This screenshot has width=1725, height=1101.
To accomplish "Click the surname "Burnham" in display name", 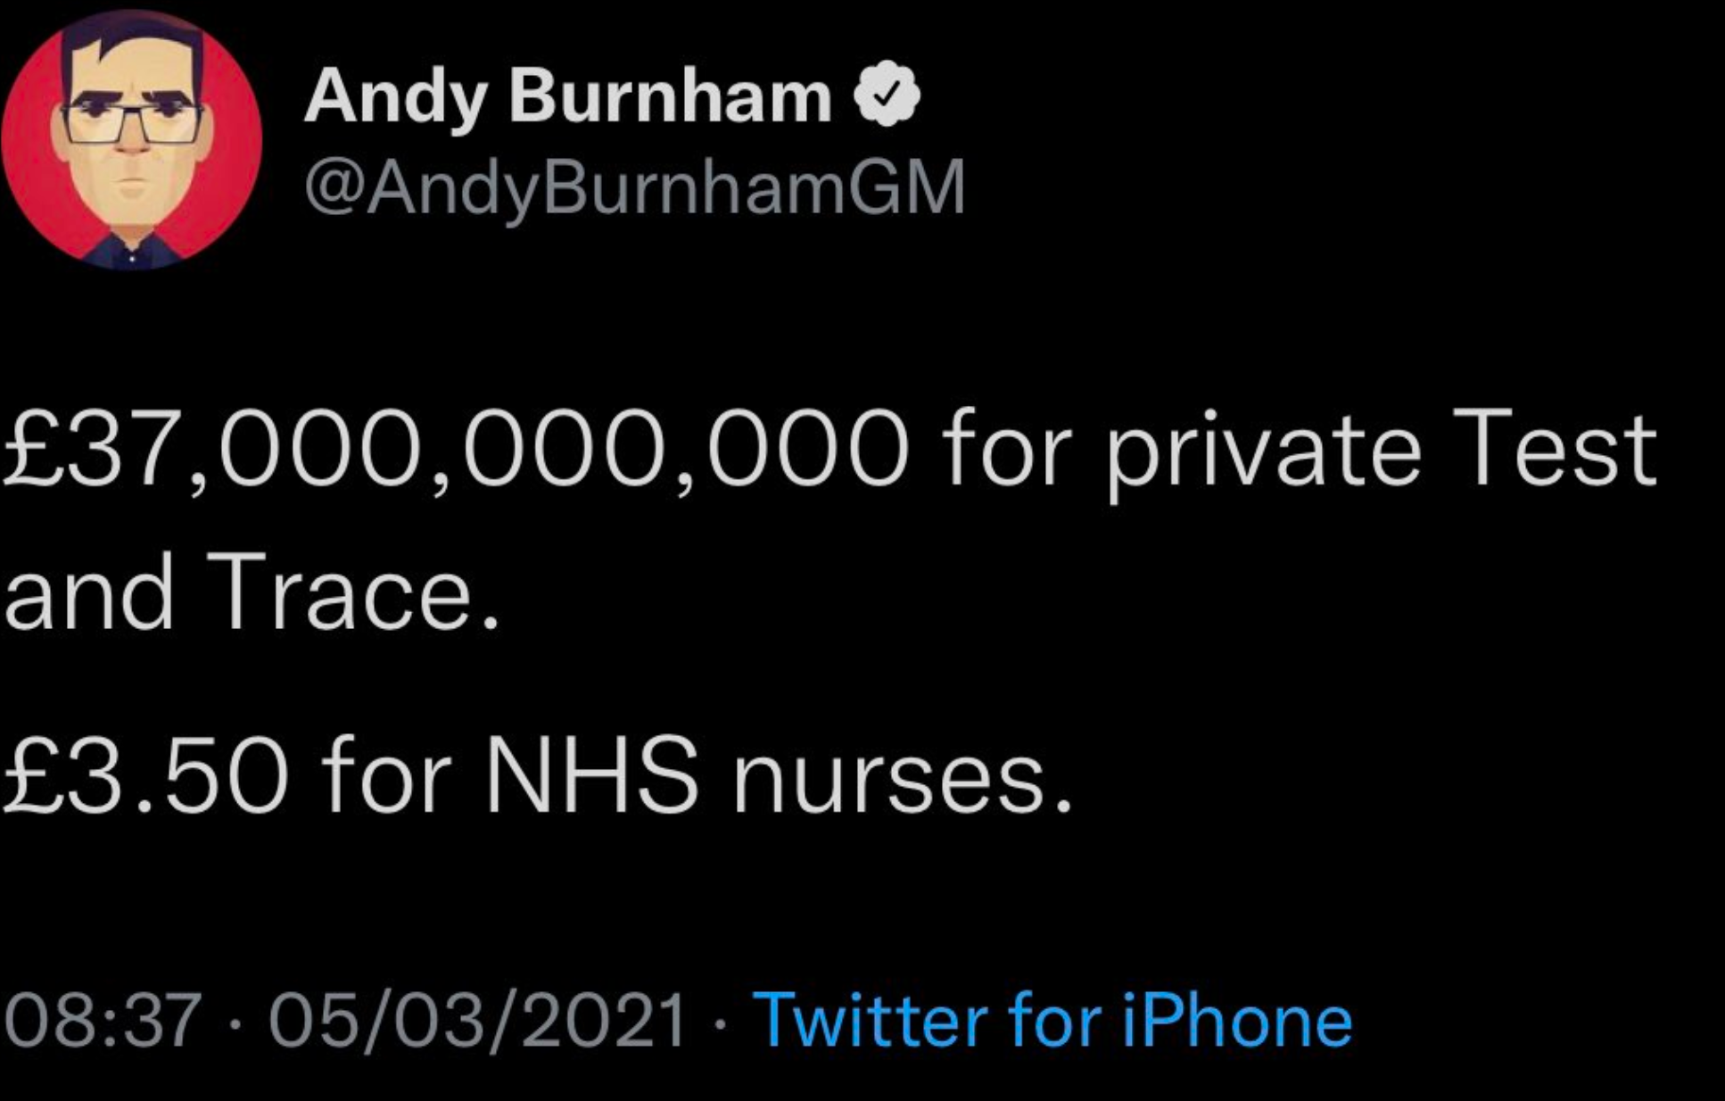I will (671, 95).
